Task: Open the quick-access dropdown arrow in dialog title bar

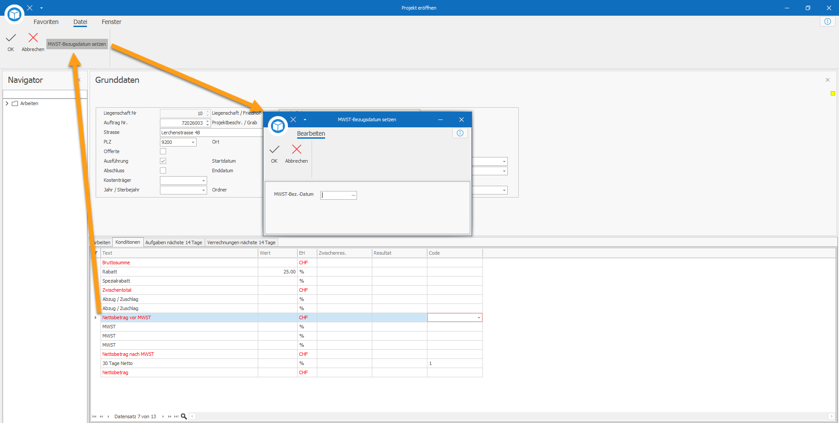Action: click(305, 119)
